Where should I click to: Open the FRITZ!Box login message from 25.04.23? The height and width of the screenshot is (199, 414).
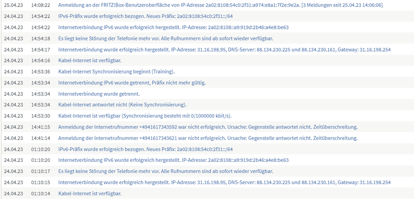(x=220, y=5)
